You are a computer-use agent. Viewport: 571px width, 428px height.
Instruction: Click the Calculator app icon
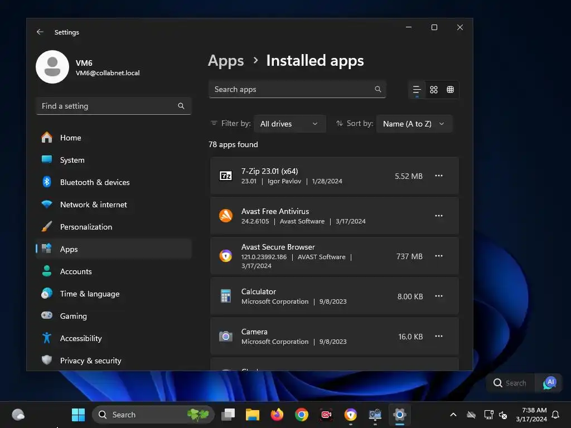tap(226, 296)
